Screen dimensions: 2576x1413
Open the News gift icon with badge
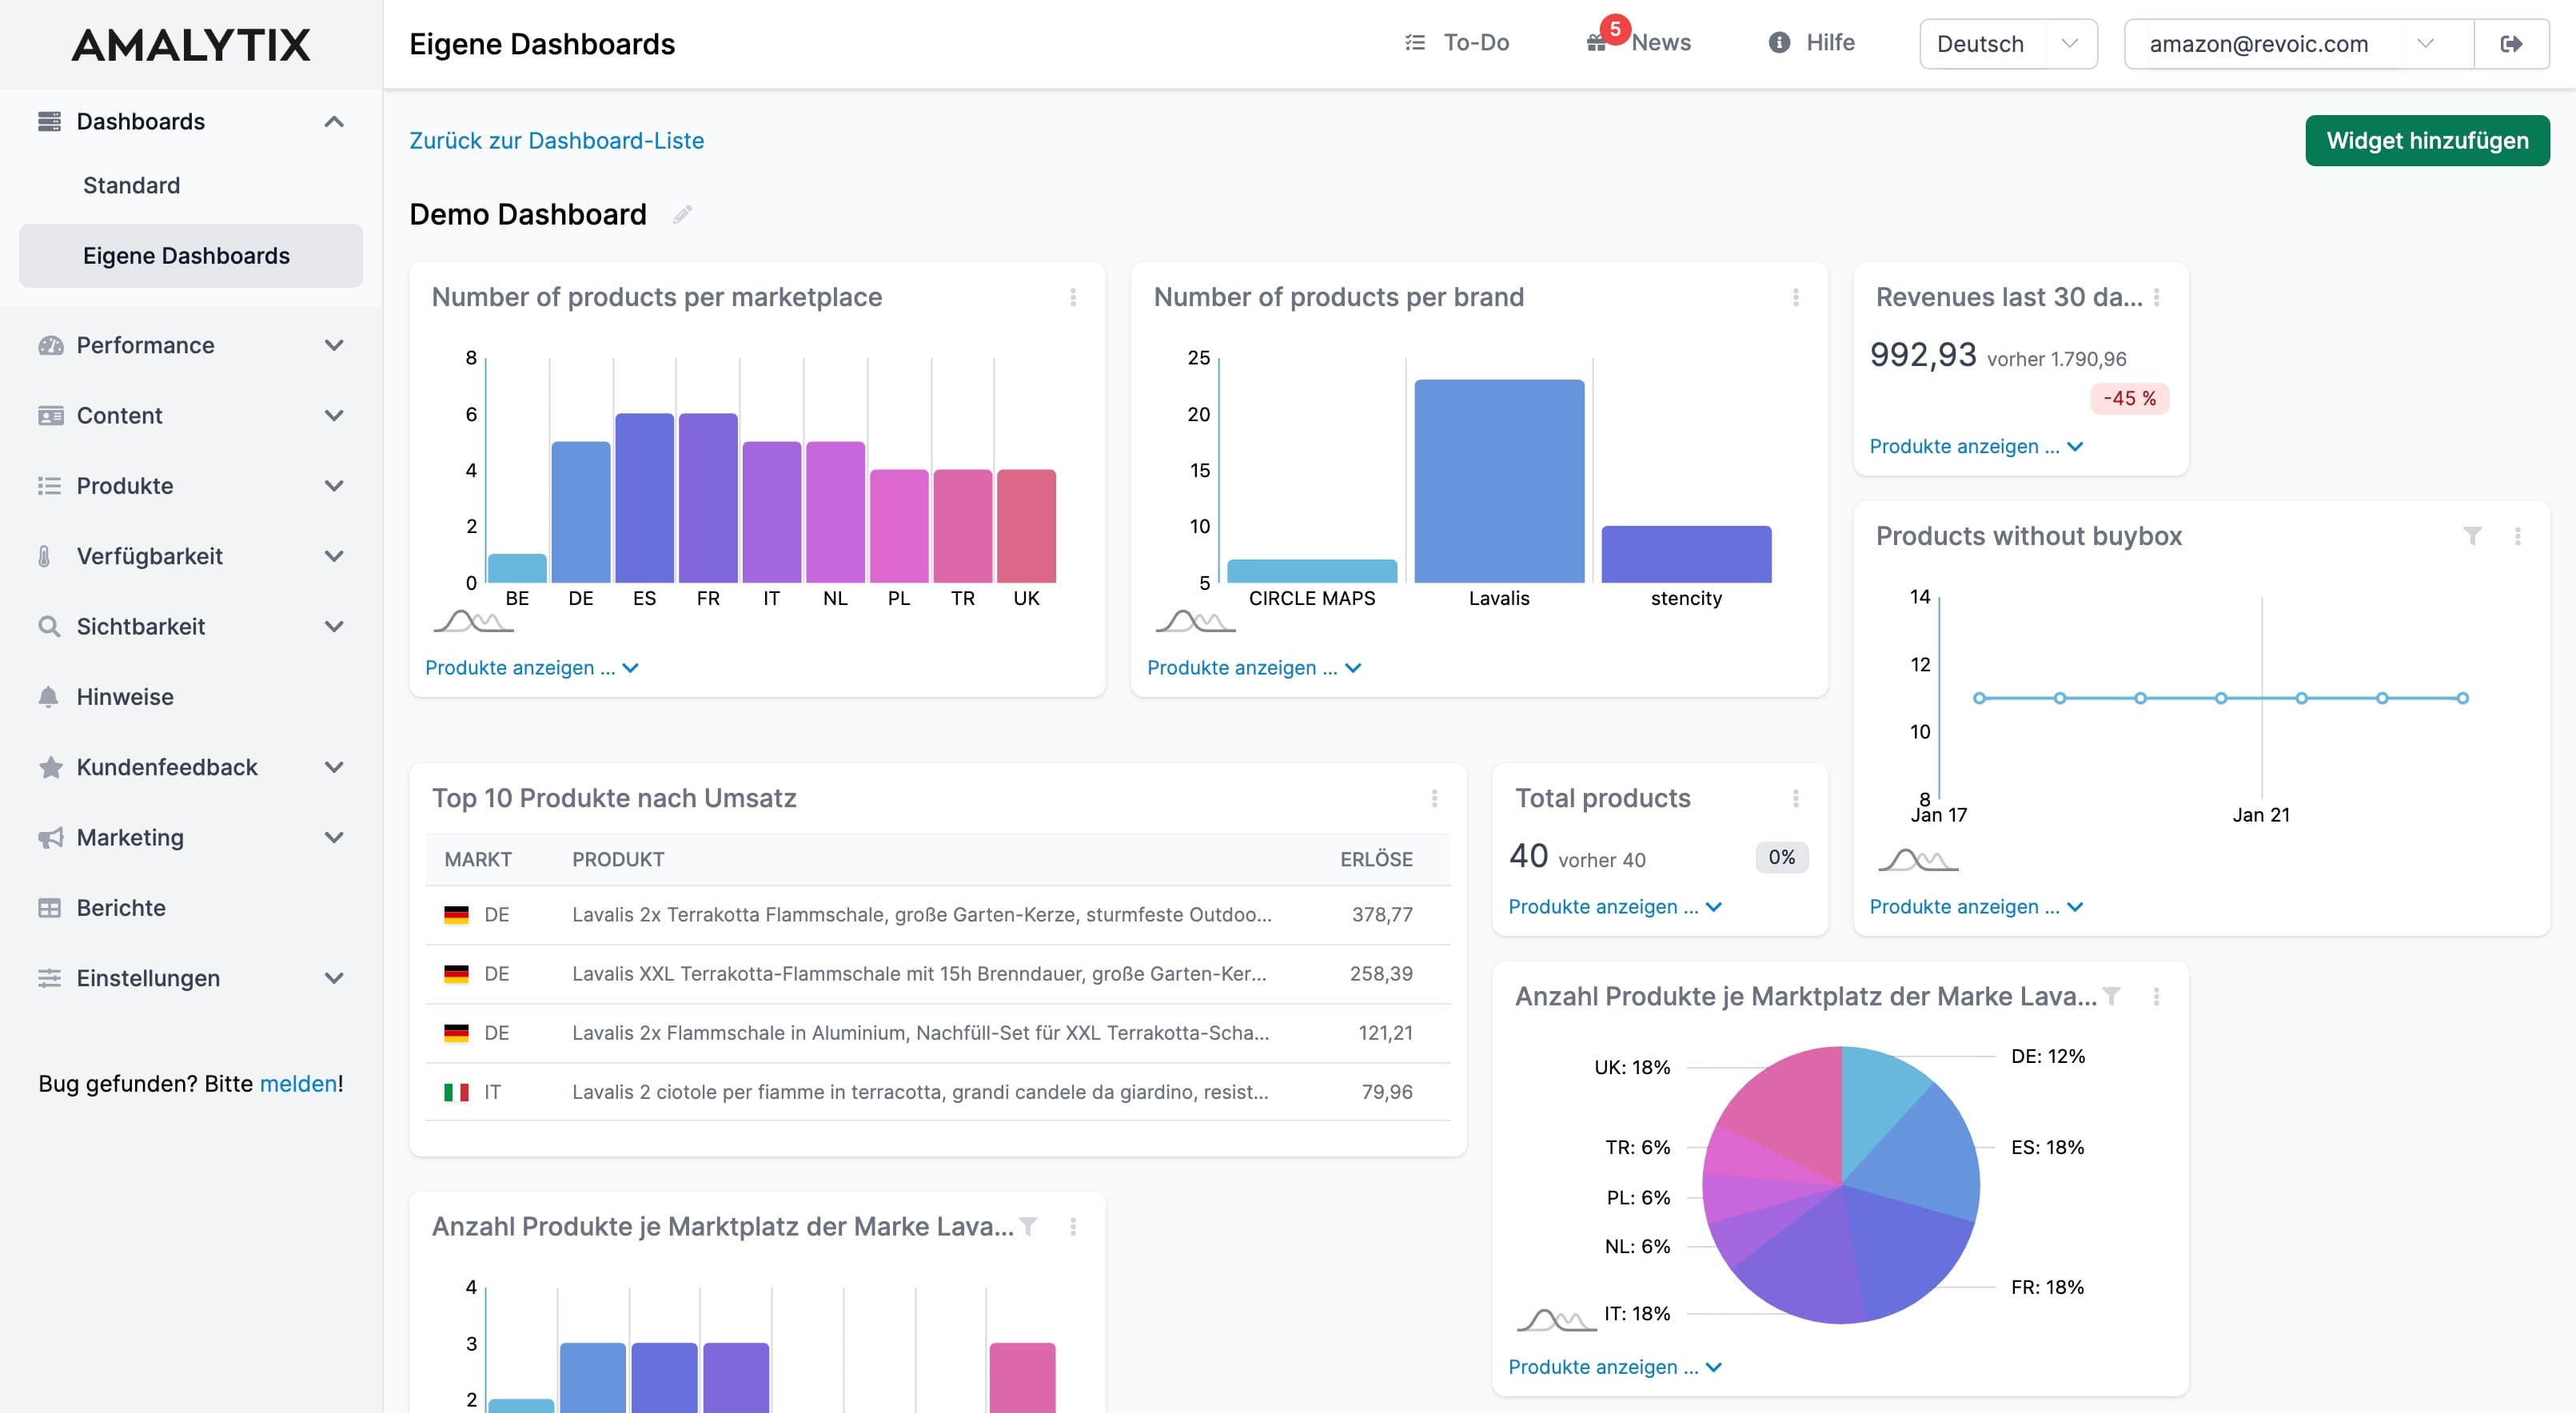click(x=1597, y=43)
